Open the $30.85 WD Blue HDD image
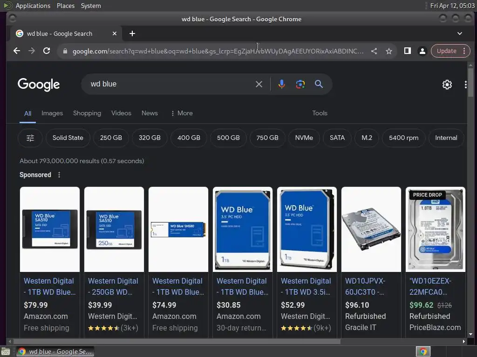This screenshot has width=477, height=357. [242, 229]
